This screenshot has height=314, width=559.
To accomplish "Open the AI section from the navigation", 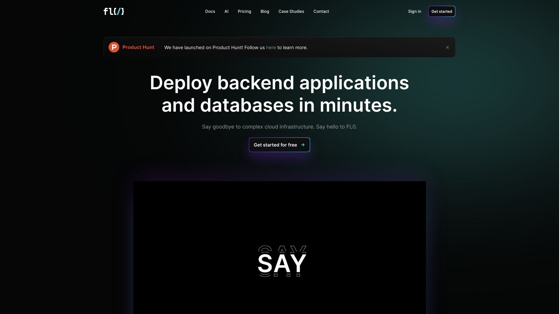I will (226, 11).
